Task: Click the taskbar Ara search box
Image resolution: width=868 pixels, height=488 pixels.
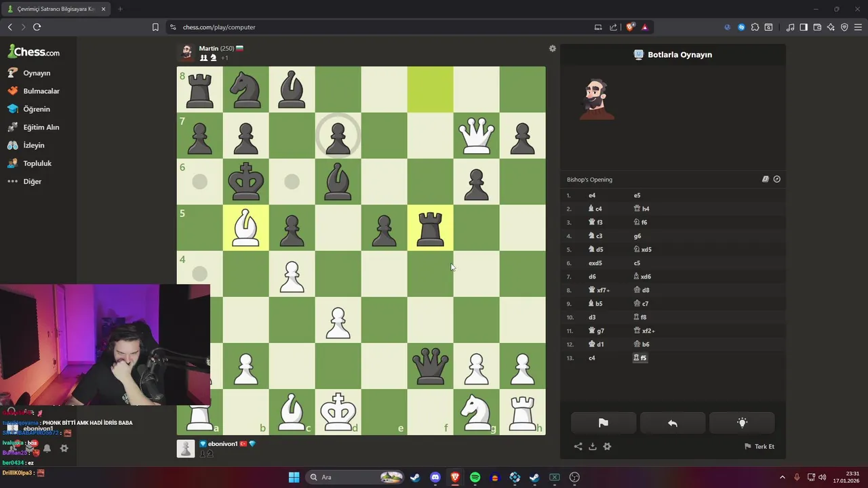Action: (355, 477)
